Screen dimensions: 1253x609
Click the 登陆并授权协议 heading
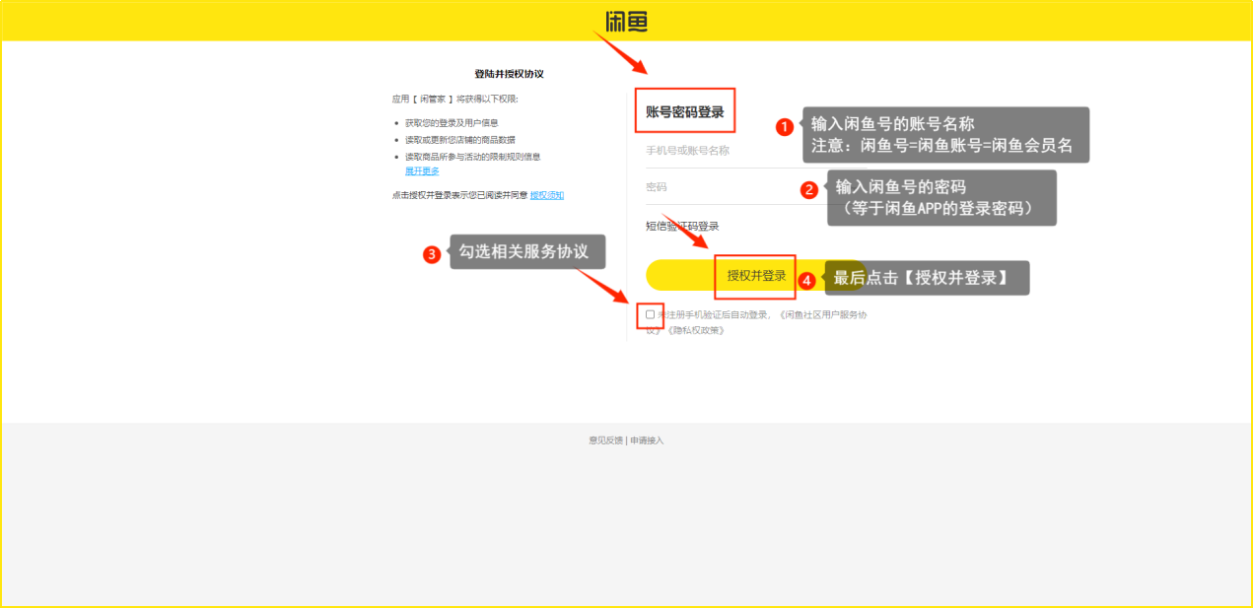tap(509, 74)
